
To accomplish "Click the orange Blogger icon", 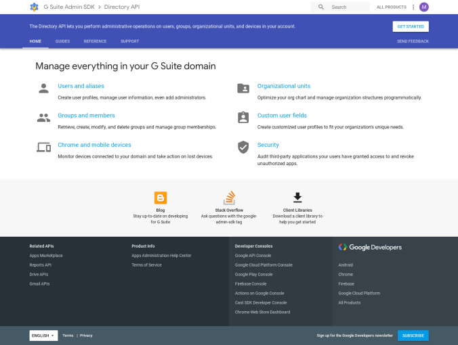I will [161, 198].
